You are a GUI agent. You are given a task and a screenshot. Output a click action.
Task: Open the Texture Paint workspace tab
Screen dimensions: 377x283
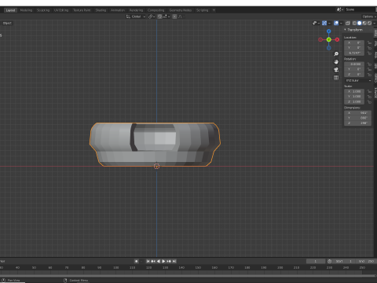[82, 10]
